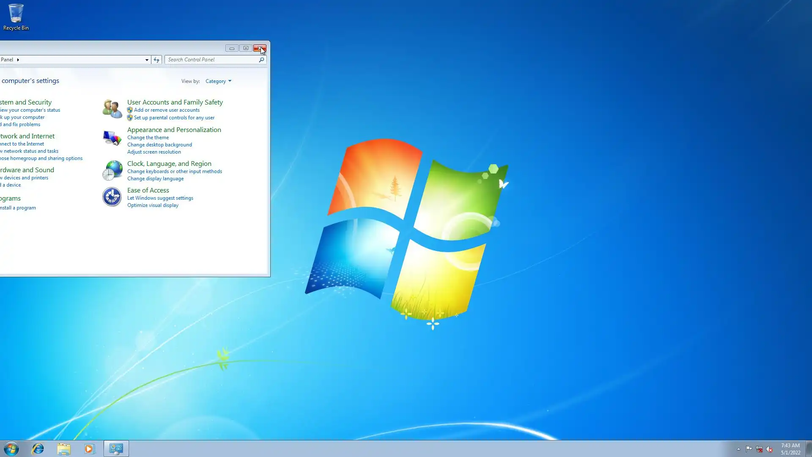This screenshot has width=812, height=457.
Task: Open the User Accounts and Family Safety icon
Action: pyautogui.click(x=112, y=109)
